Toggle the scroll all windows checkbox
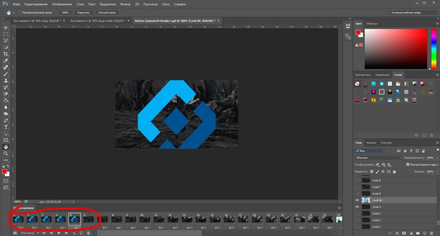The height and width of the screenshot is (236, 440). click(20, 13)
